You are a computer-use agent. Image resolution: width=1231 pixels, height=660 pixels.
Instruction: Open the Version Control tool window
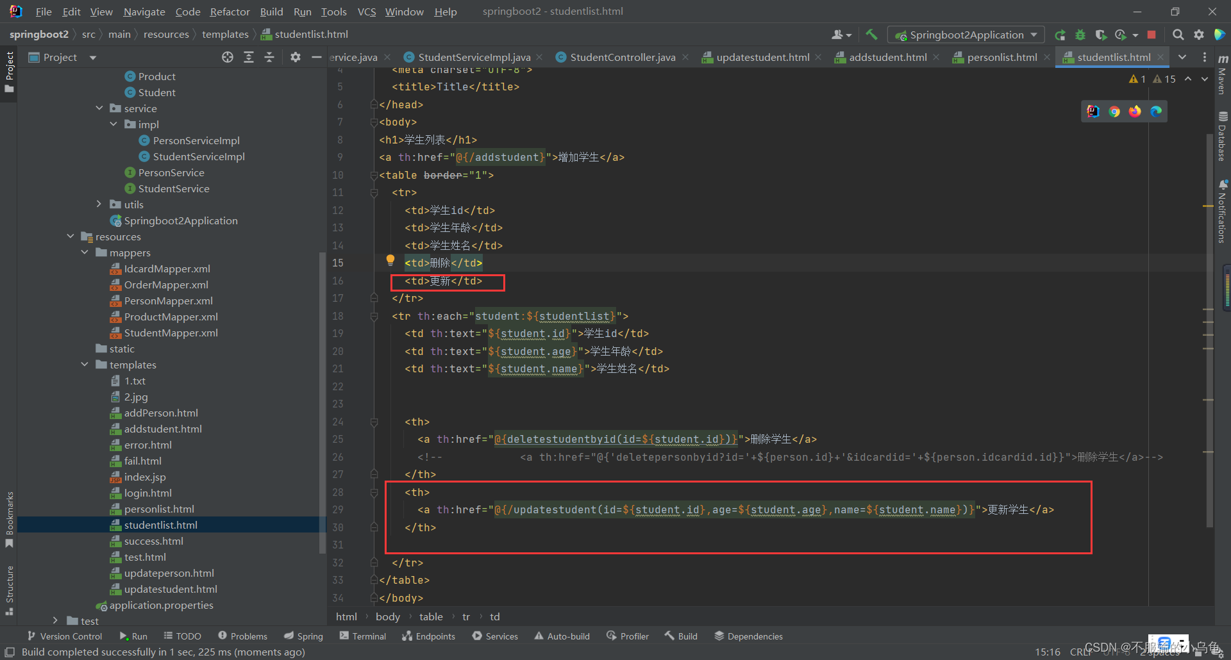[65, 636]
